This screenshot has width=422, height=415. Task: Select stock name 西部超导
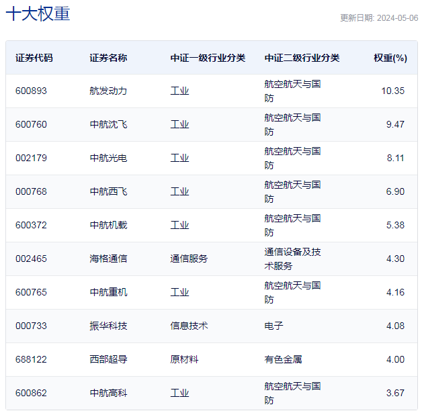108,359
